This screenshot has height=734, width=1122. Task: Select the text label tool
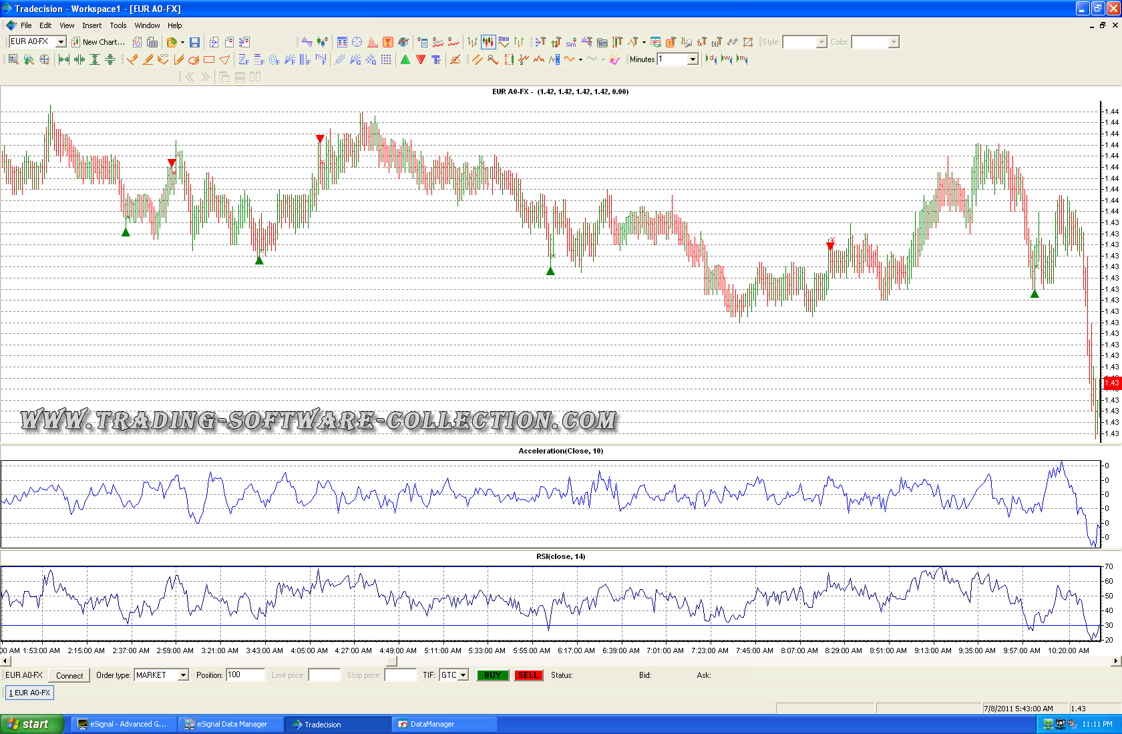436,59
